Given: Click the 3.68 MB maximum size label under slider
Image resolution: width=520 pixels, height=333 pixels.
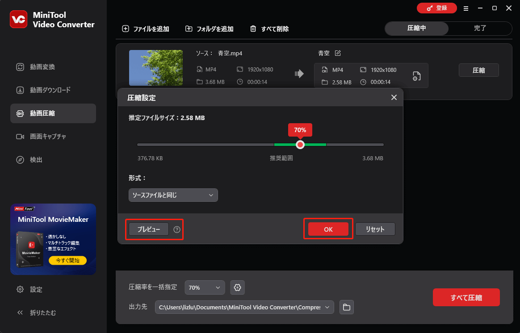Looking at the screenshot, I should 373,158.
